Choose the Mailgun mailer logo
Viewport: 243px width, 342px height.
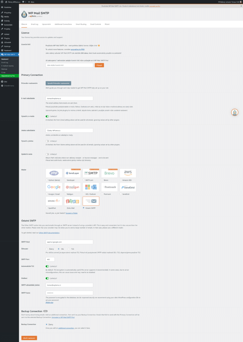(73, 187)
